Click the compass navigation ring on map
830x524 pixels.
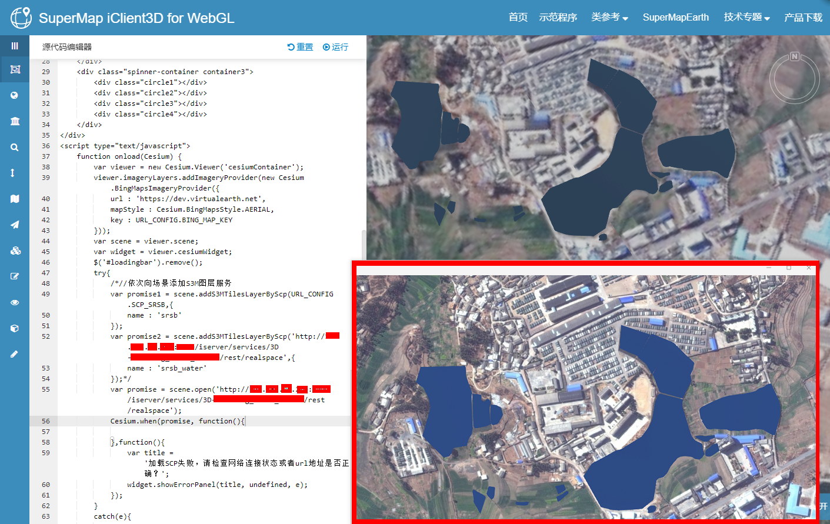pyautogui.click(x=795, y=78)
